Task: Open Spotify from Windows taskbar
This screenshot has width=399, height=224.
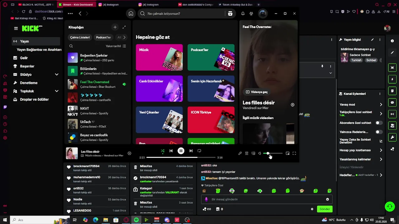Action: pyautogui.click(x=136, y=220)
